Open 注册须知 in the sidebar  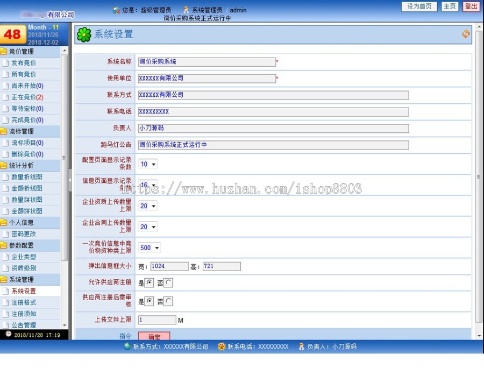(x=24, y=314)
